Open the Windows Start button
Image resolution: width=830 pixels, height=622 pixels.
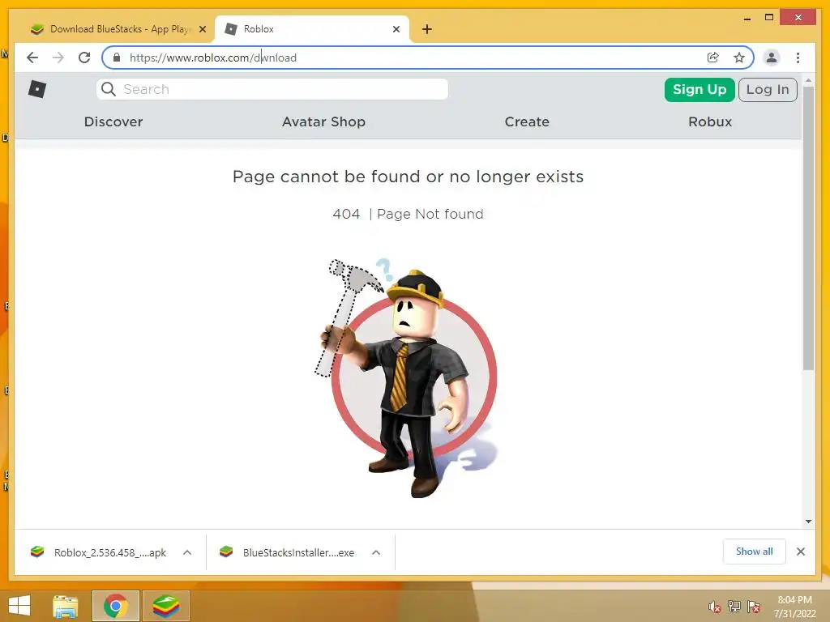(x=19, y=606)
